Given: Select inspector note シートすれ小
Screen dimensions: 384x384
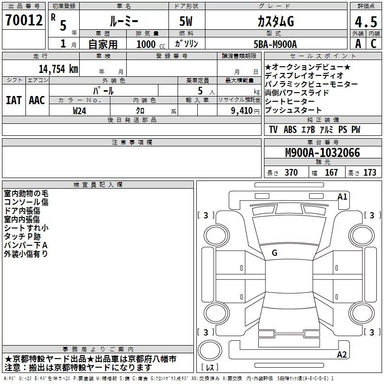Looking at the screenshot, I should 26,228.
